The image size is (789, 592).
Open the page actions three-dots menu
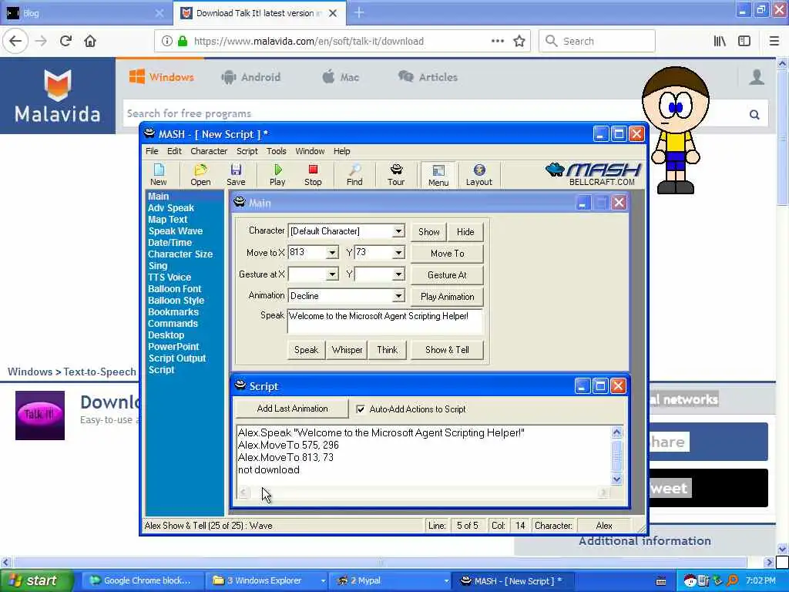pos(497,41)
